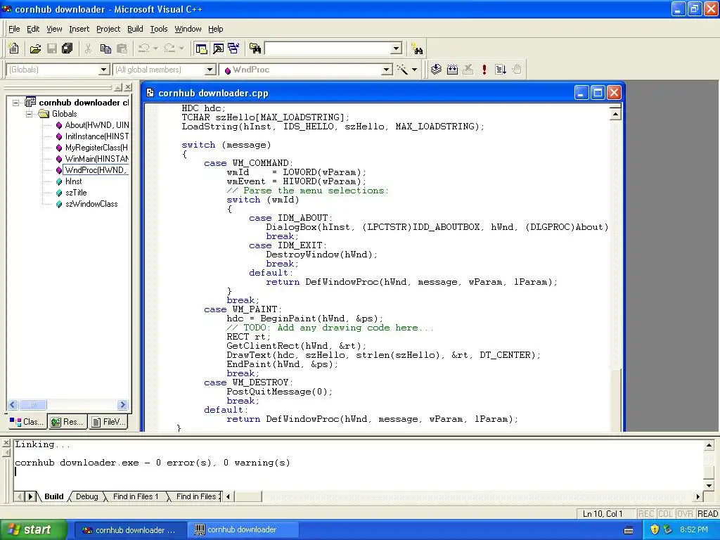
Task: Open the Find text combo box dropdown
Action: (x=397, y=49)
